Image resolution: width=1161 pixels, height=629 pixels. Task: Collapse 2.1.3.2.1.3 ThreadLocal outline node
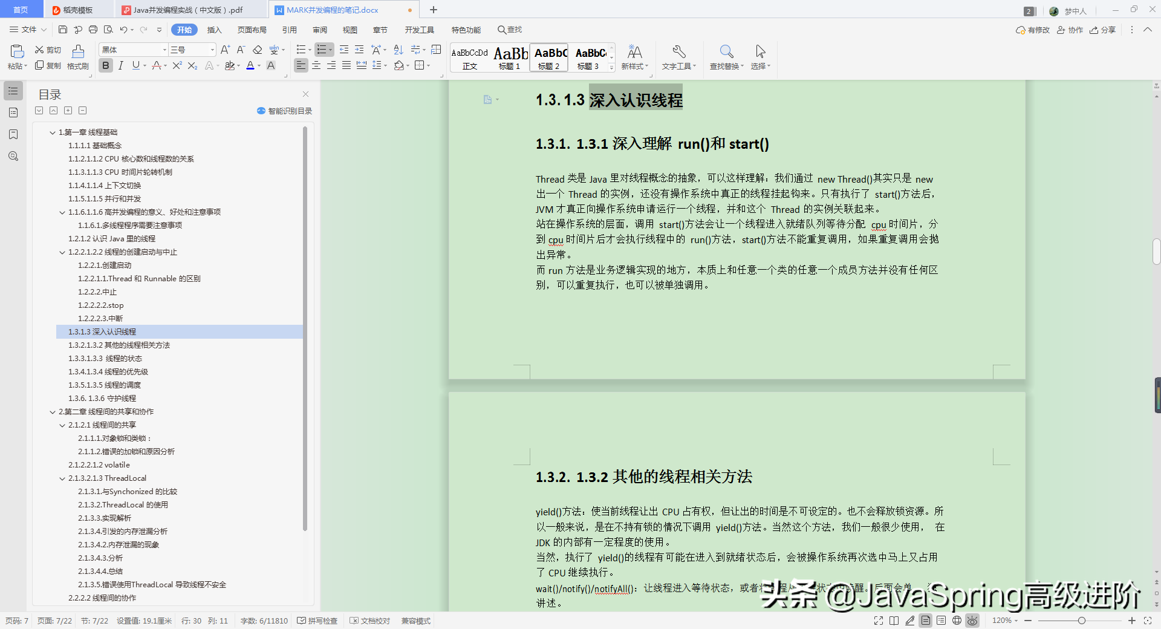[x=62, y=478]
